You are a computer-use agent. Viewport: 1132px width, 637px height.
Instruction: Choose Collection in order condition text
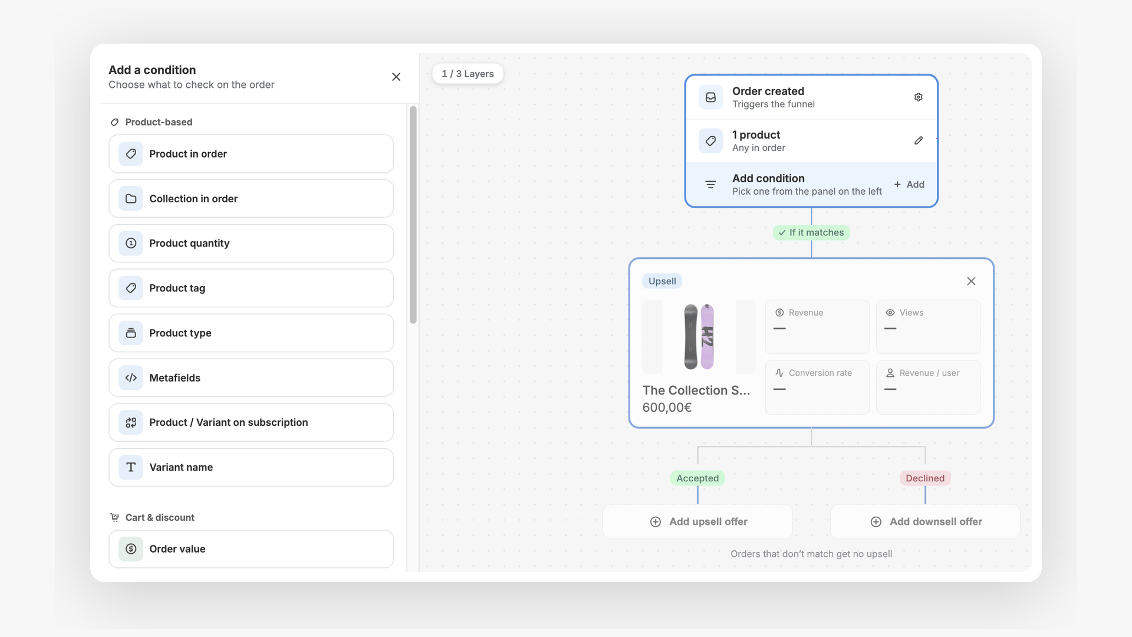[193, 199]
